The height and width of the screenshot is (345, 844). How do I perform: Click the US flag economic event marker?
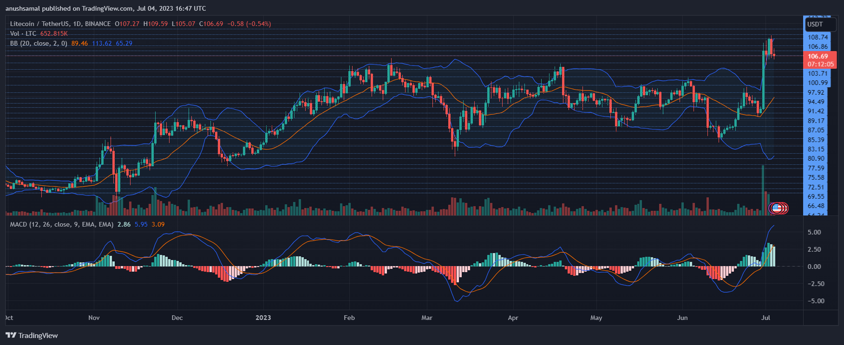pos(776,208)
